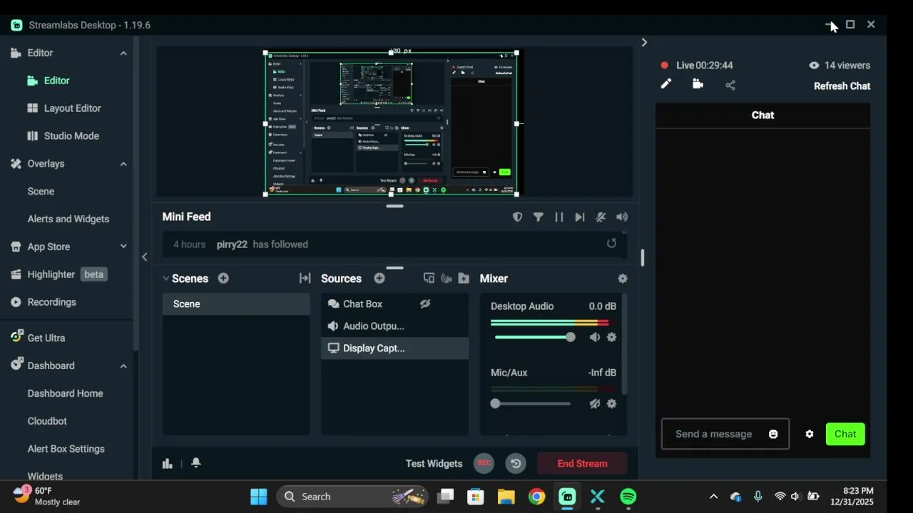Open the Windows Start menu

259,497
